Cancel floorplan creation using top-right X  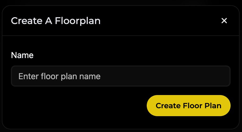[x=224, y=21]
